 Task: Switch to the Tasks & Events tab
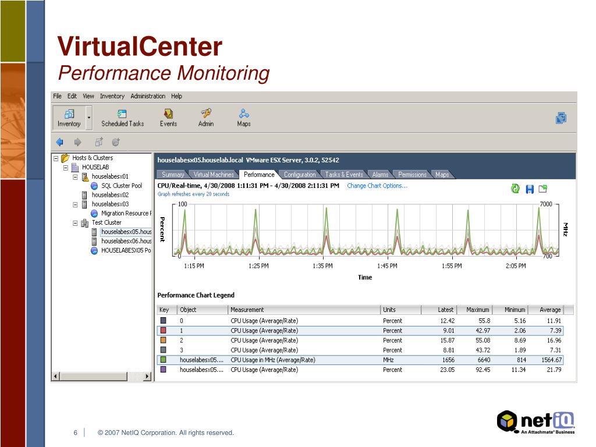click(343, 175)
